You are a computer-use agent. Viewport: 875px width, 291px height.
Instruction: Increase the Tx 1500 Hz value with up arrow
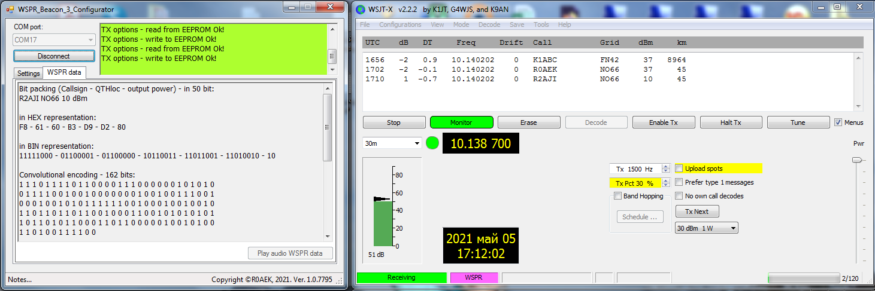click(666, 167)
